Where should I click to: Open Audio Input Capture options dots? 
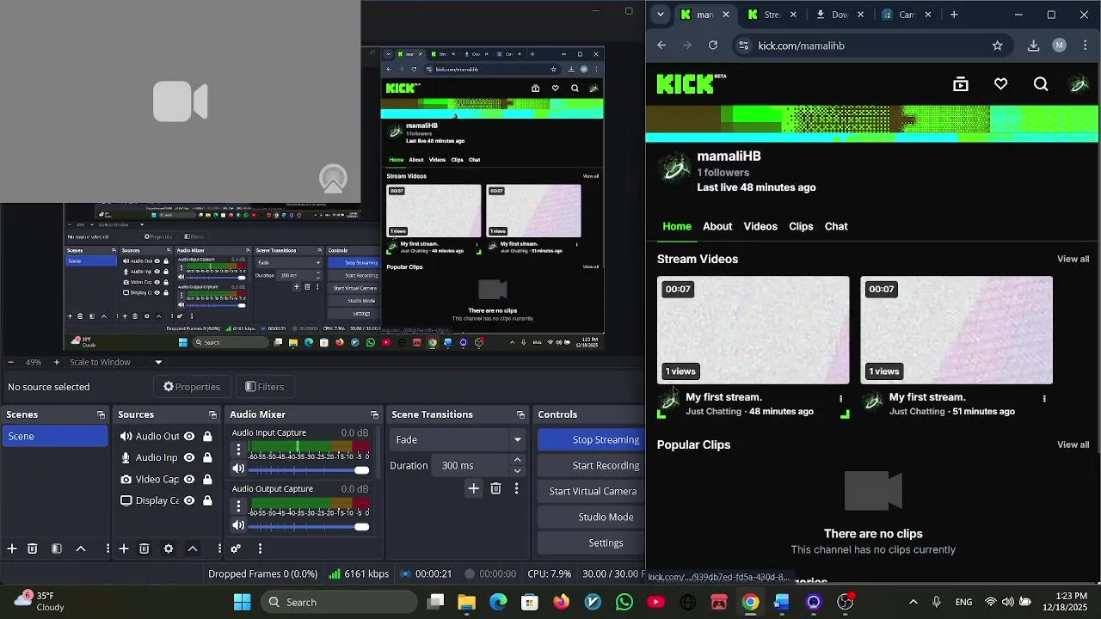tap(238, 450)
